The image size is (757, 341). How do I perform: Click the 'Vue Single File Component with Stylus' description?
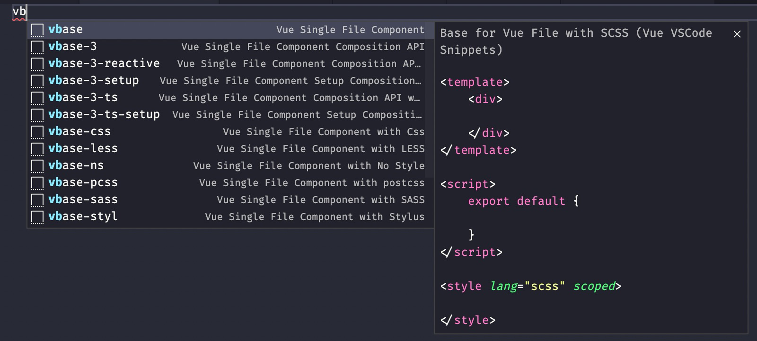(315, 217)
